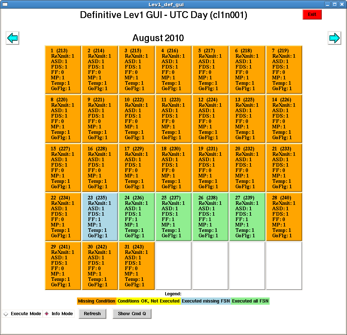Image resolution: width=347 pixels, height=335 pixels.
Task: Click blue Executed missing FSN legend
Action: (205, 301)
